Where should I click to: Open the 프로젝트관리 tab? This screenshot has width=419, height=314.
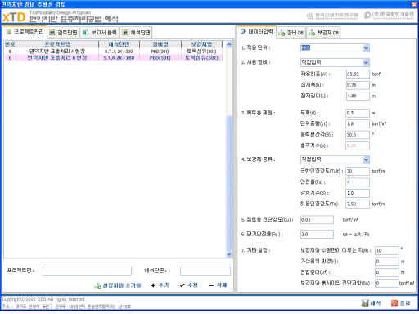point(25,32)
